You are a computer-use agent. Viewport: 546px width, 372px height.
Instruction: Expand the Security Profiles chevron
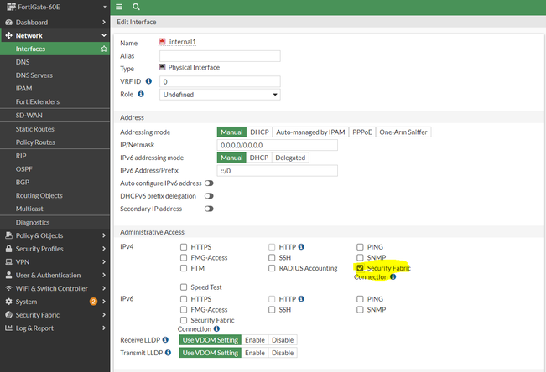pyautogui.click(x=104, y=249)
